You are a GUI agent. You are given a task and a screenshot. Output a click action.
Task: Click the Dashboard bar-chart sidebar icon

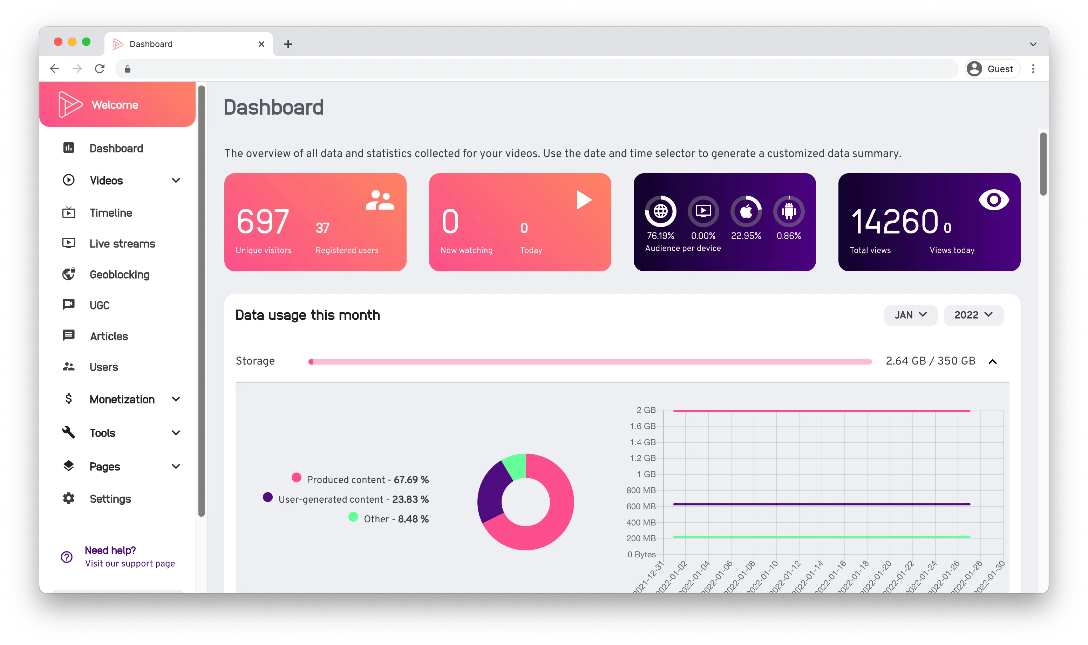pos(69,148)
